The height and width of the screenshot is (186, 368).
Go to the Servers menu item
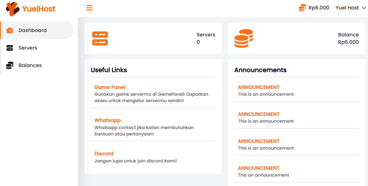28,48
